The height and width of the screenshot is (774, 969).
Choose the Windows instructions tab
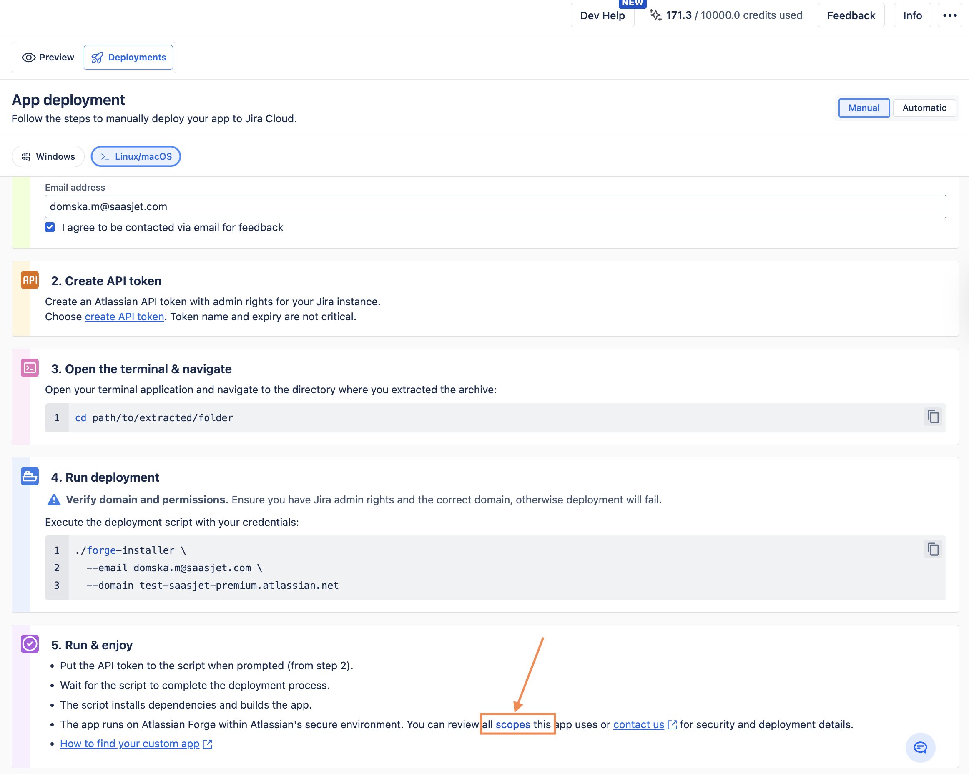point(48,156)
